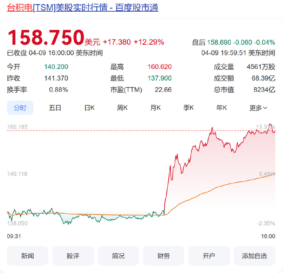
Task: Click the 添加自选 button
Action: pos(254,256)
